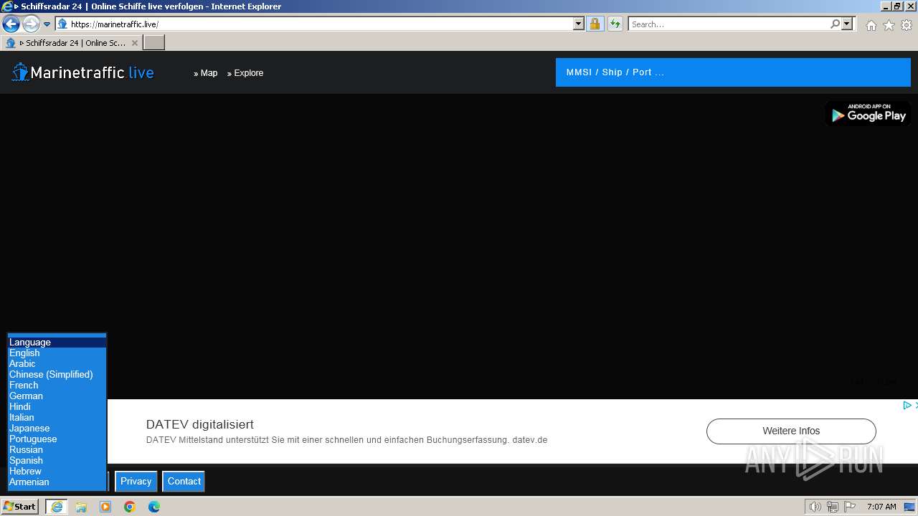Click the Internet Explorer forward arrow
The height and width of the screenshot is (516, 918).
click(31, 24)
